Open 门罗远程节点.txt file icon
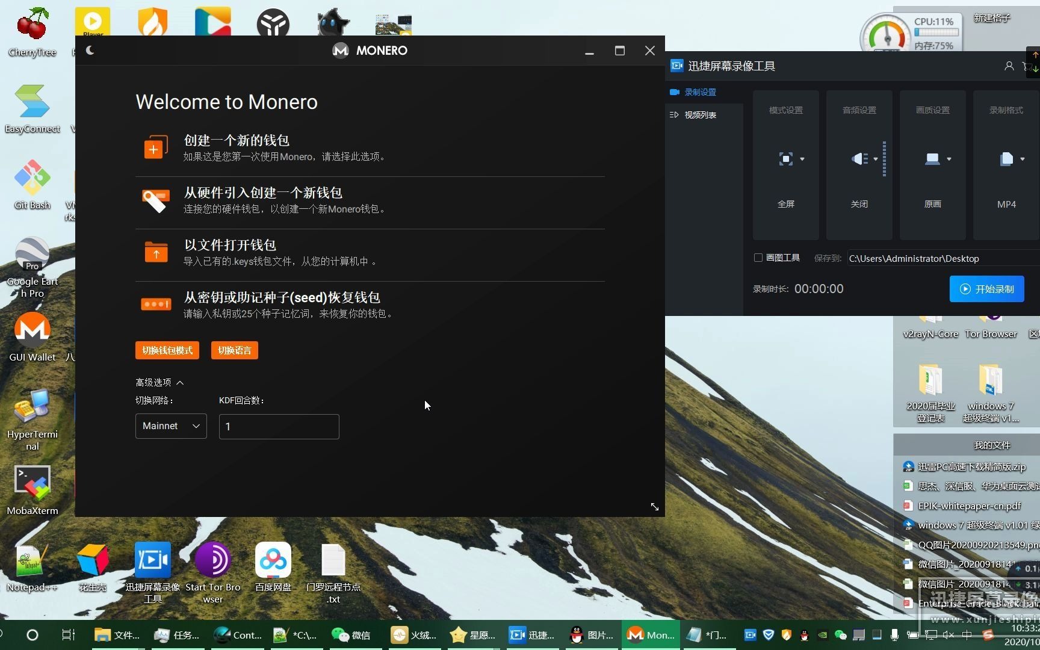This screenshot has height=650, width=1040. click(333, 572)
